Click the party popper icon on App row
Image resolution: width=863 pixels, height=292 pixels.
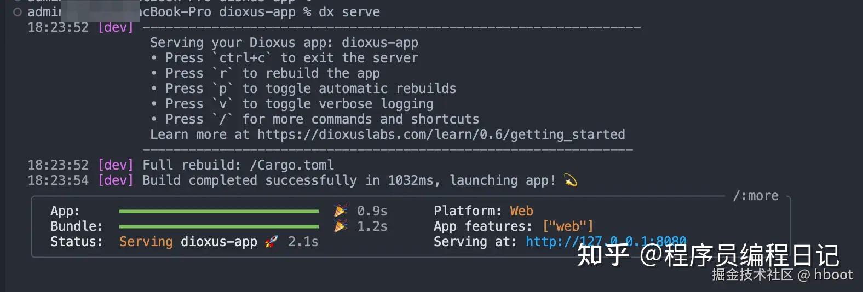[x=341, y=211]
